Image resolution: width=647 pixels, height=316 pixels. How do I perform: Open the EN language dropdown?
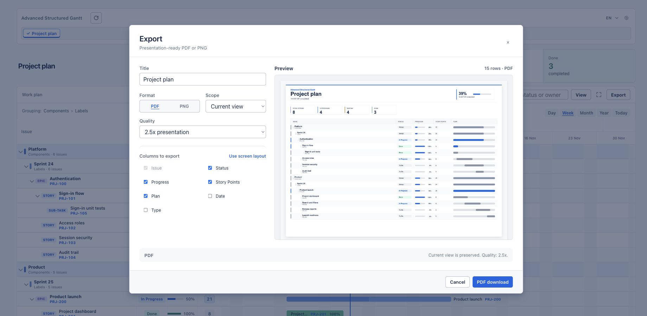coord(612,18)
